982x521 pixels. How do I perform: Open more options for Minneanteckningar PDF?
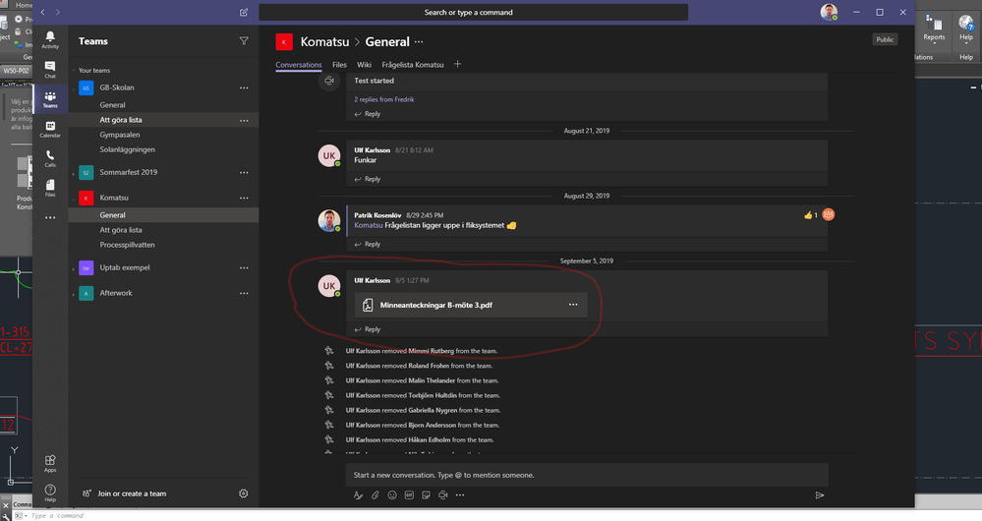573,305
